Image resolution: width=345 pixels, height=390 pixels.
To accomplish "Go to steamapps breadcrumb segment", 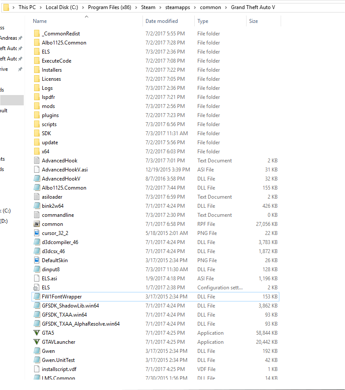I will [x=177, y=7].
